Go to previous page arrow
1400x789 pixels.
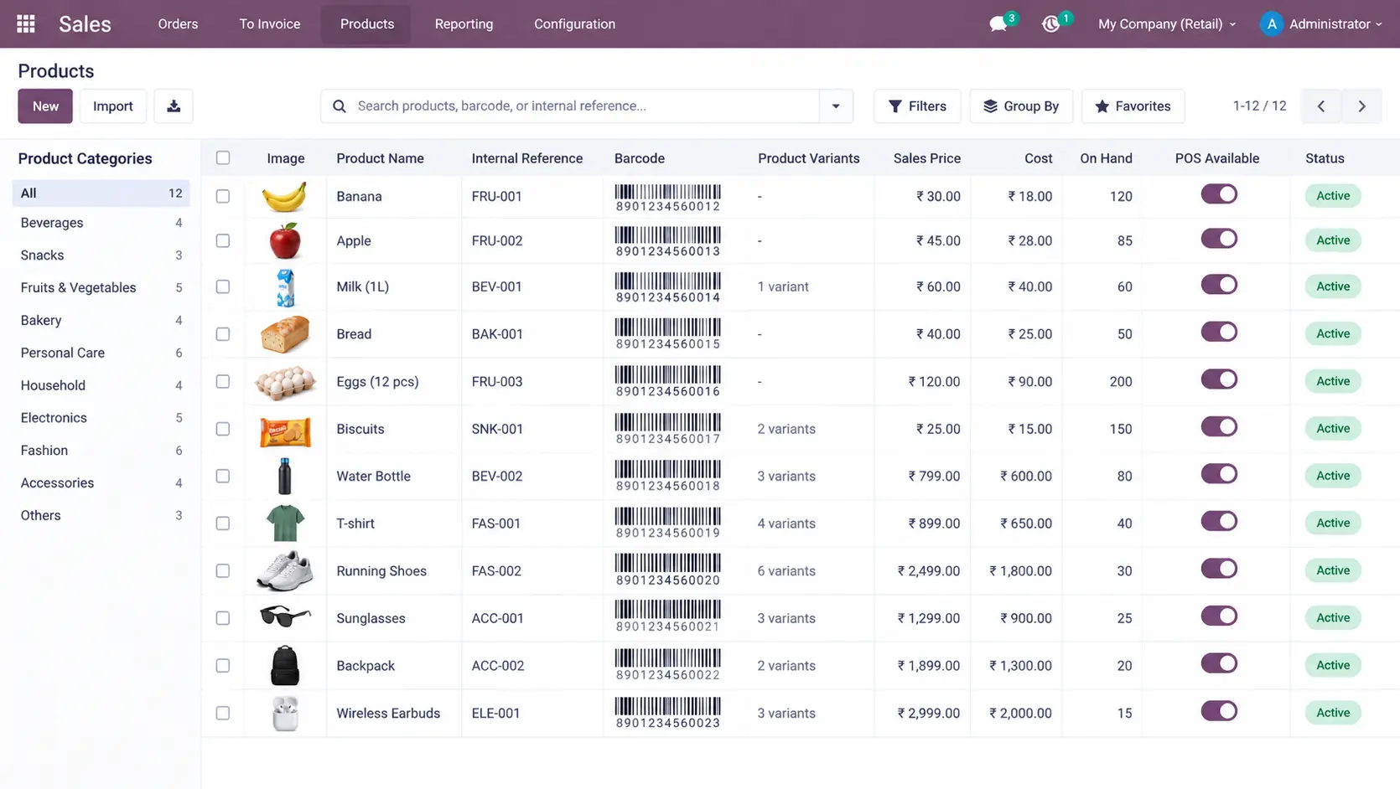click(x=1321, y=106)
